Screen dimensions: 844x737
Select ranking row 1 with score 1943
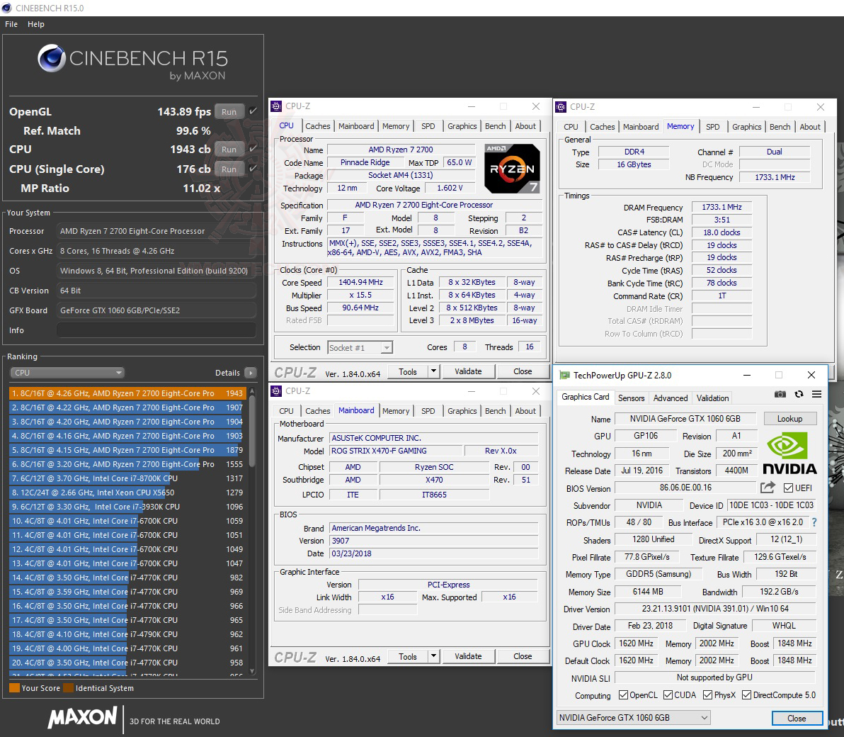pyautogui.click(x=127, y=393)
